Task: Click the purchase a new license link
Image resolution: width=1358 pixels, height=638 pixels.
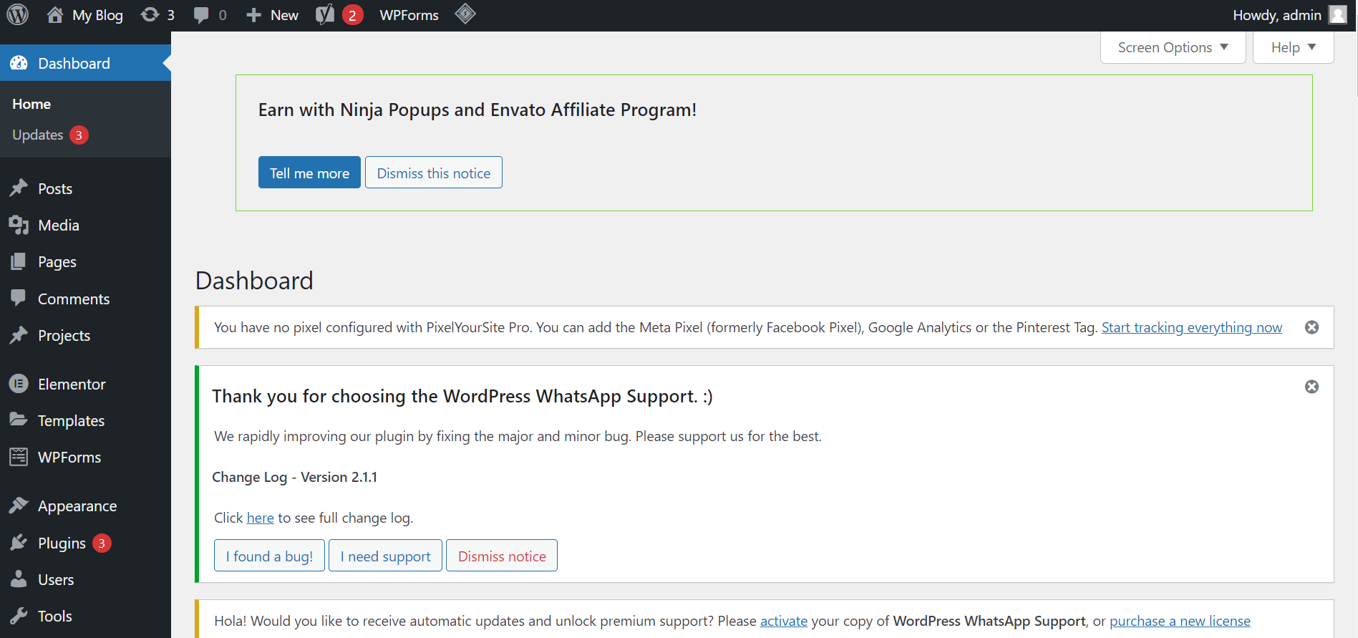Action: [1180, 621]
